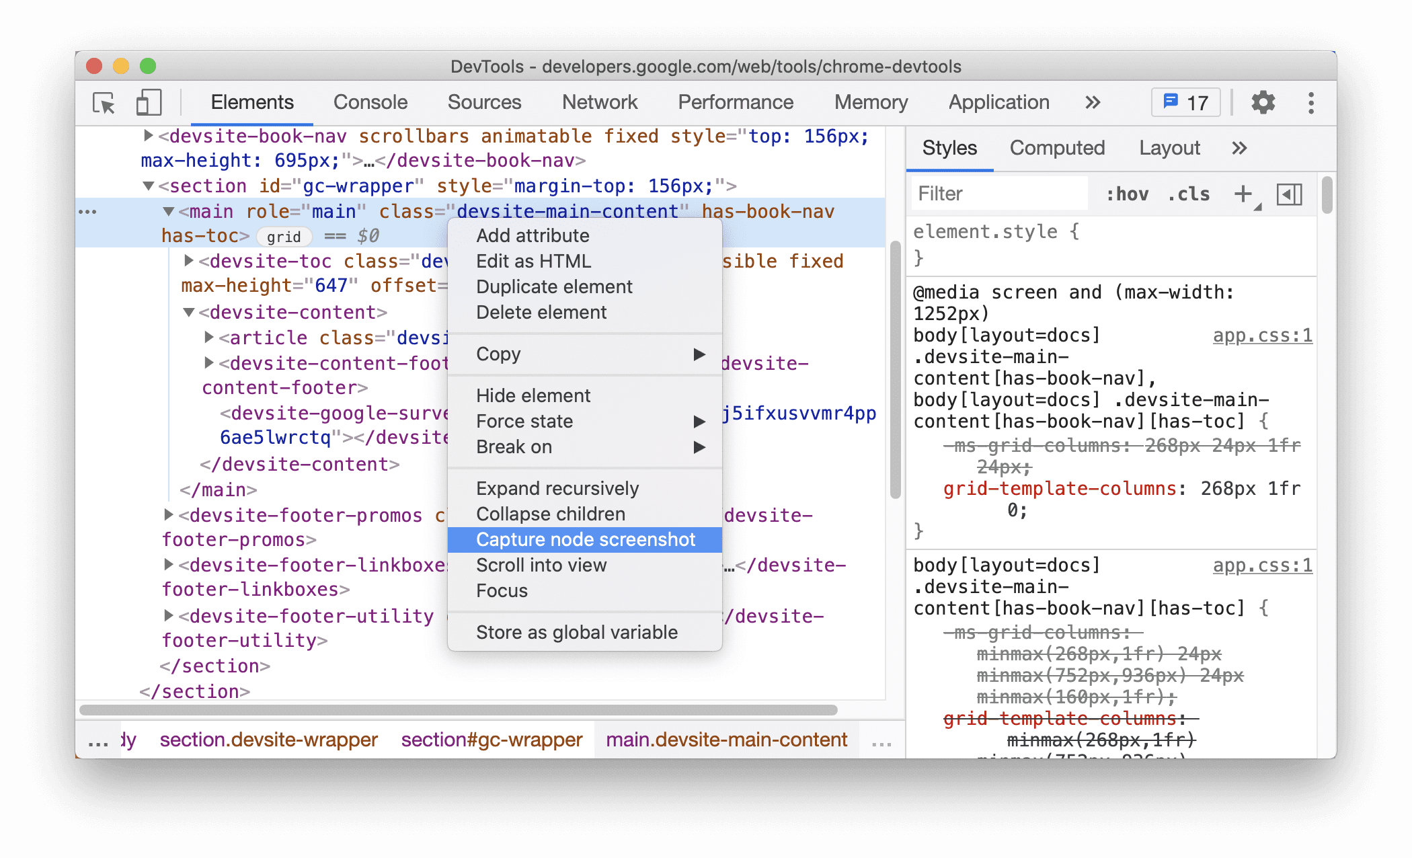This screenshot has width=1412, height=858.
Task: Click the add attribute style plus icon
Action: (1241, 194)
